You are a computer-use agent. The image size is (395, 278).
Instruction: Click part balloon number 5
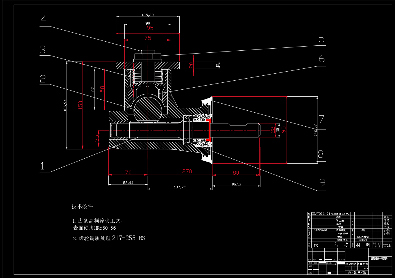(x=321, y=39)
